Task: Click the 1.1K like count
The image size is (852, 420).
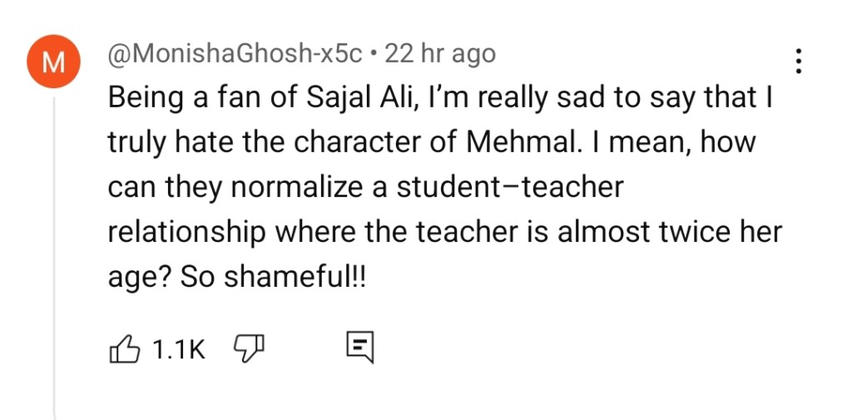Action: [x=178, y=349]
